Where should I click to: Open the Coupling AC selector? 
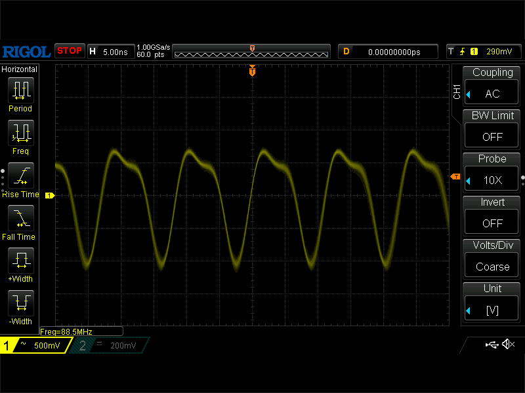(492, 94)
